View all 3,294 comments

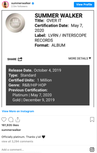pos(17,141)
